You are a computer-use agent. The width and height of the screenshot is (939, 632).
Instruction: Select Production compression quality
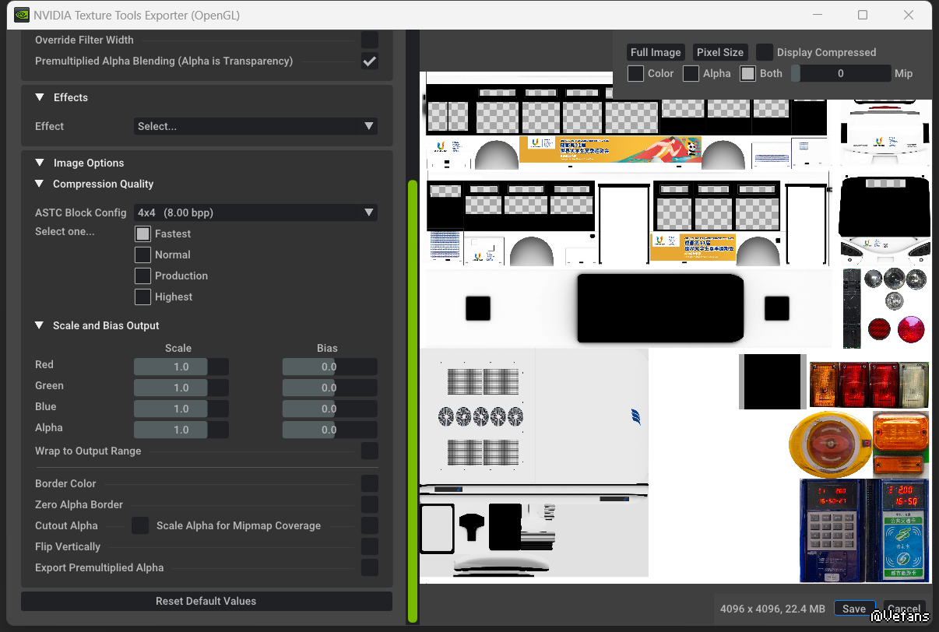[x=142, y=276]
